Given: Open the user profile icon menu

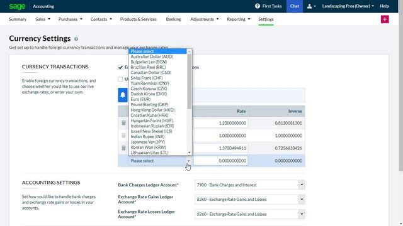Looking at the screenshot, I should [311, 6].
